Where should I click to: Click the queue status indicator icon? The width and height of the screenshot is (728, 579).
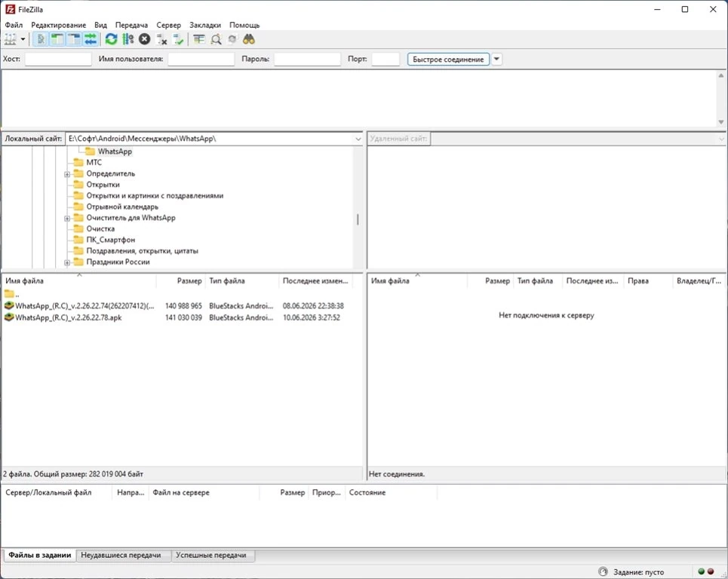603,571
